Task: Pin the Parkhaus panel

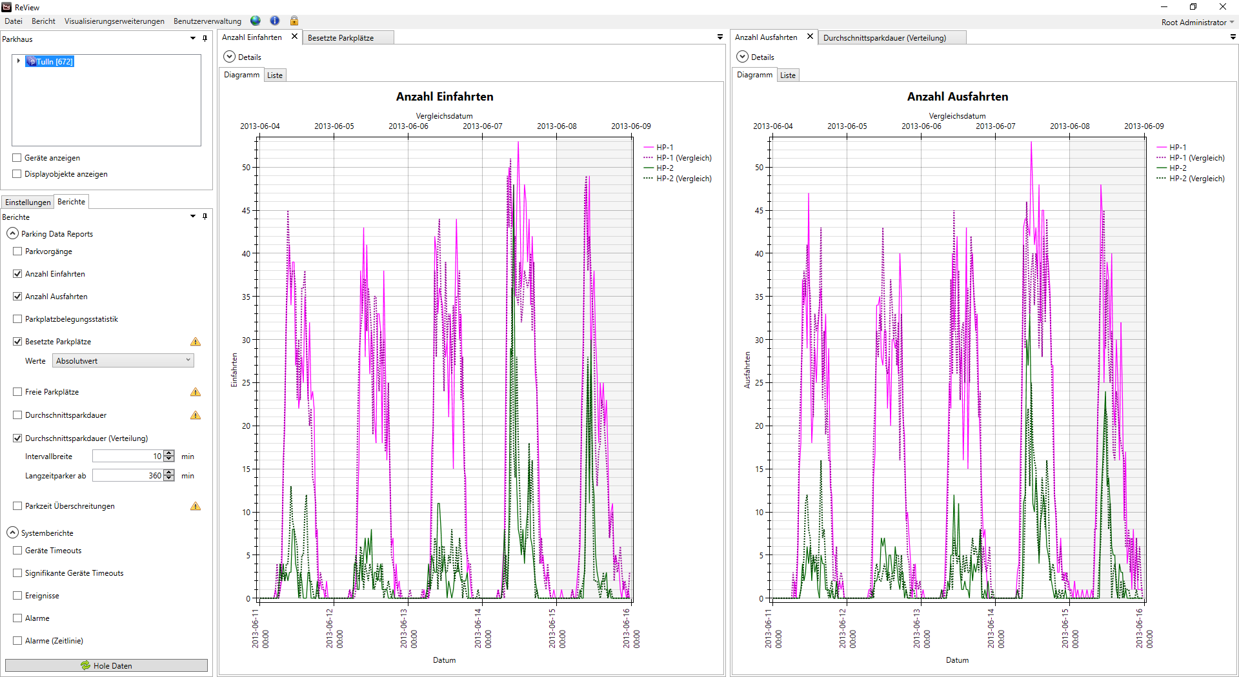Action: 205,39
